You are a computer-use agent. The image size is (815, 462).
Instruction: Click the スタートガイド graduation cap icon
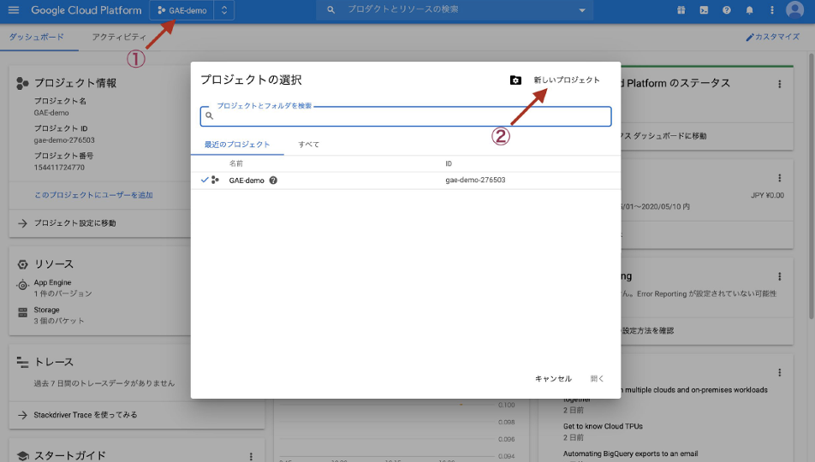(x=22, y=456)
